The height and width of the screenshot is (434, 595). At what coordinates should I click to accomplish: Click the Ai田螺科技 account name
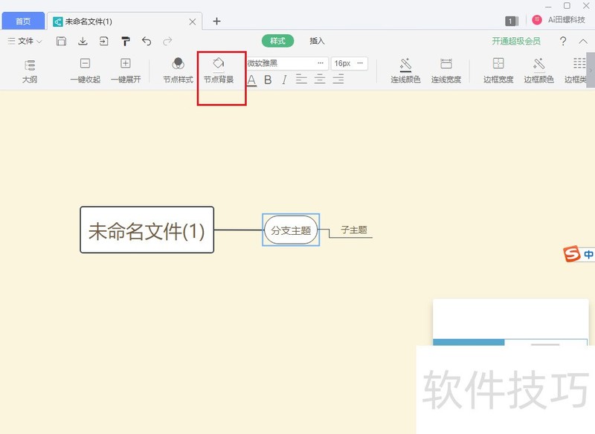566,20
